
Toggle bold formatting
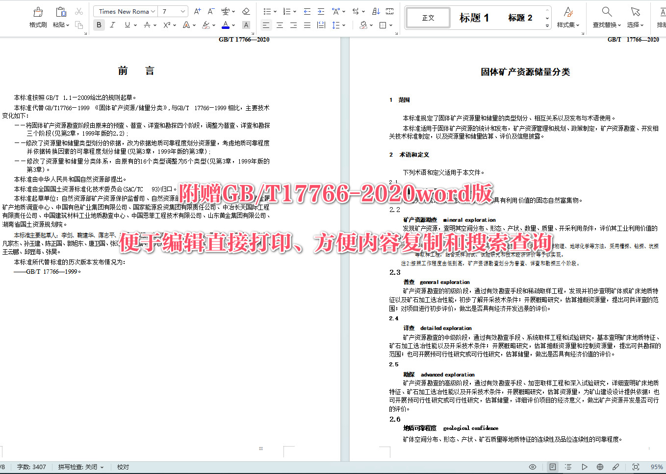pos(99,25)
